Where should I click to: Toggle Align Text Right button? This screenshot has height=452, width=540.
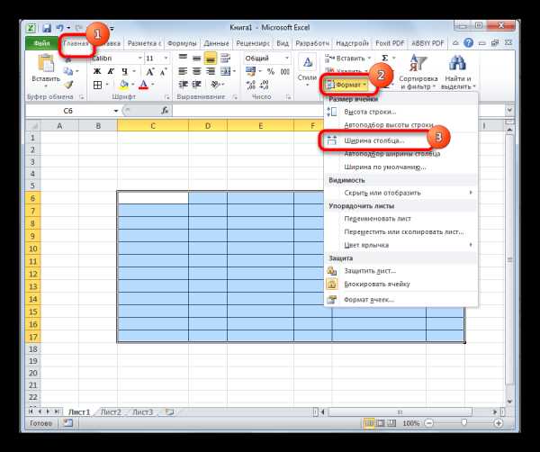[x=210, y=72]
